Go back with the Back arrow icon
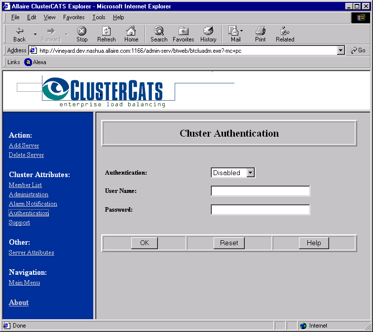The height and width of the screenshot is (332, 373). [20, 31]
